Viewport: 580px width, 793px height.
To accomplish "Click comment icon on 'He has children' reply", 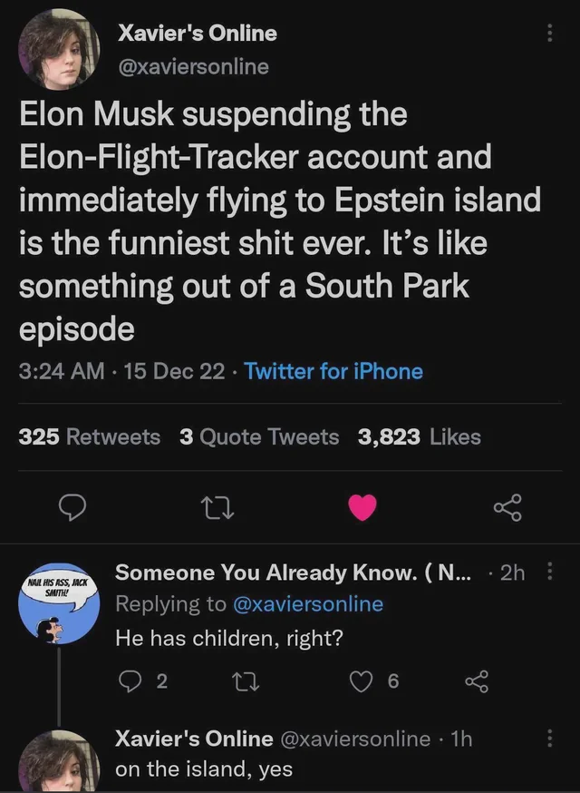I will coord(129,681).
